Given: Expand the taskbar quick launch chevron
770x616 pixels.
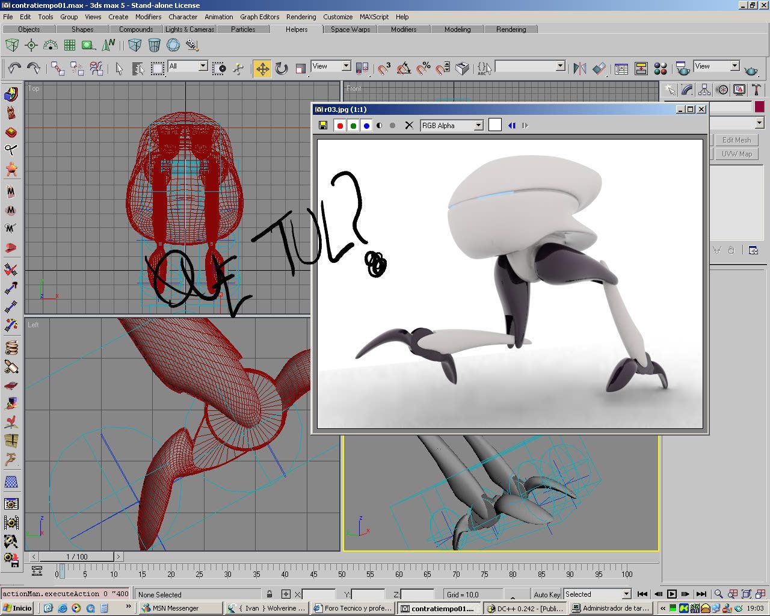Looking at the screenshot, I should coord(128,608).
